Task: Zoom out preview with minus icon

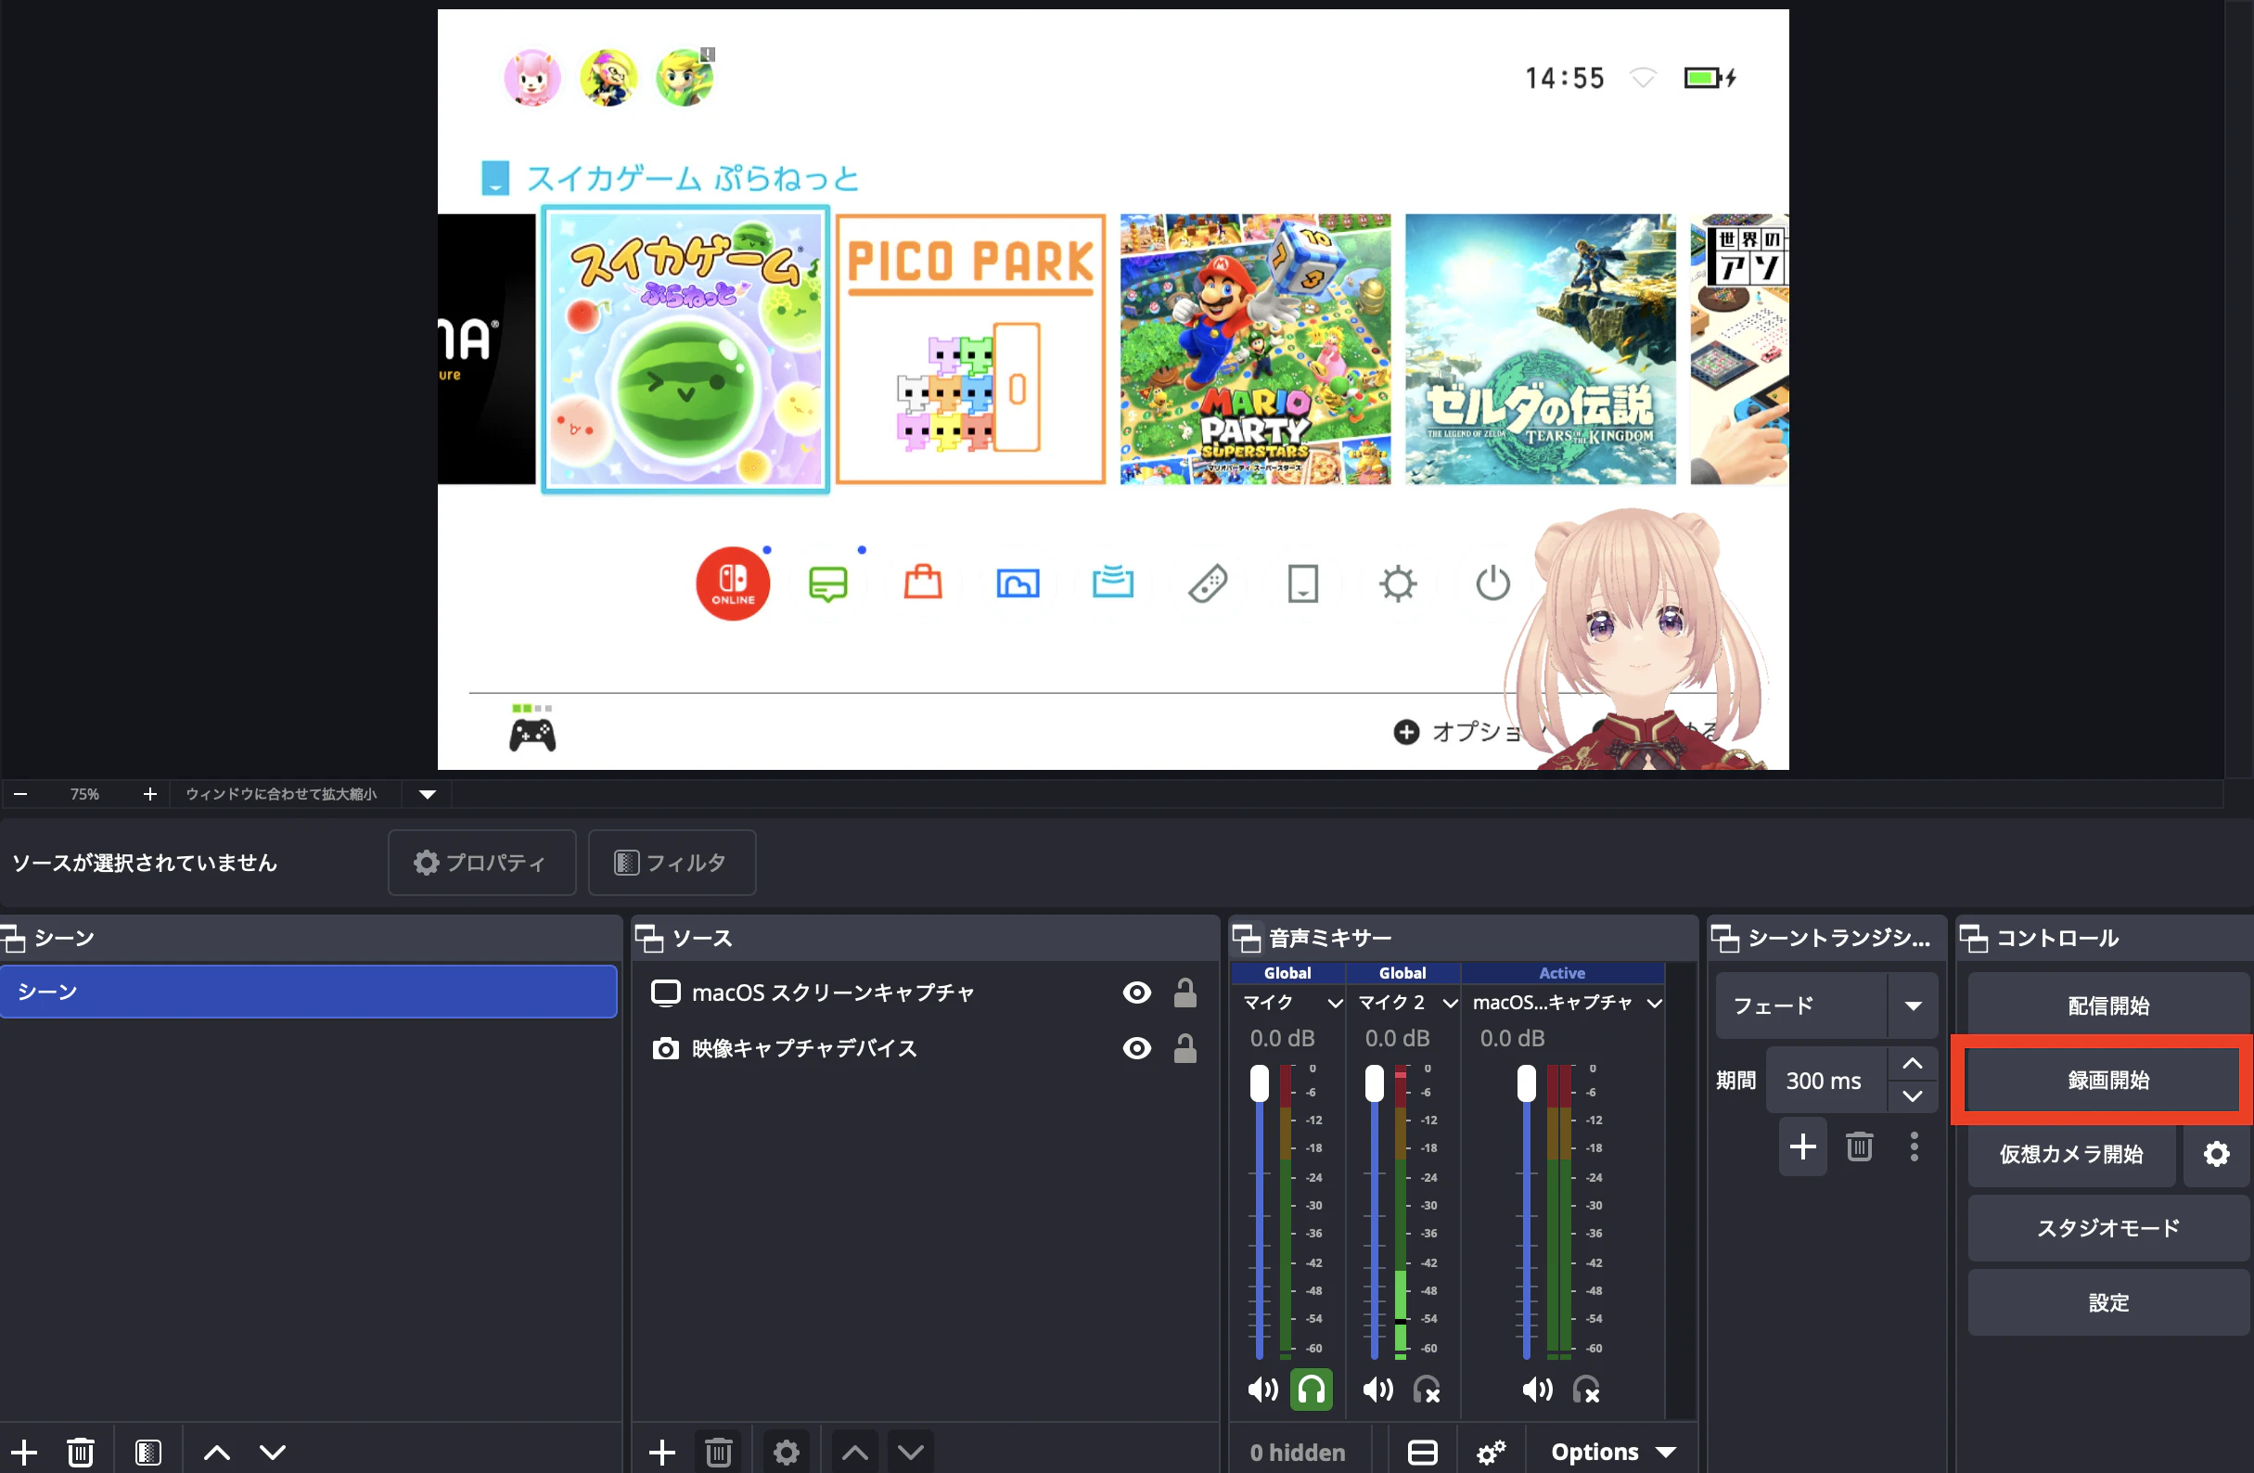Action: [20, 794]
